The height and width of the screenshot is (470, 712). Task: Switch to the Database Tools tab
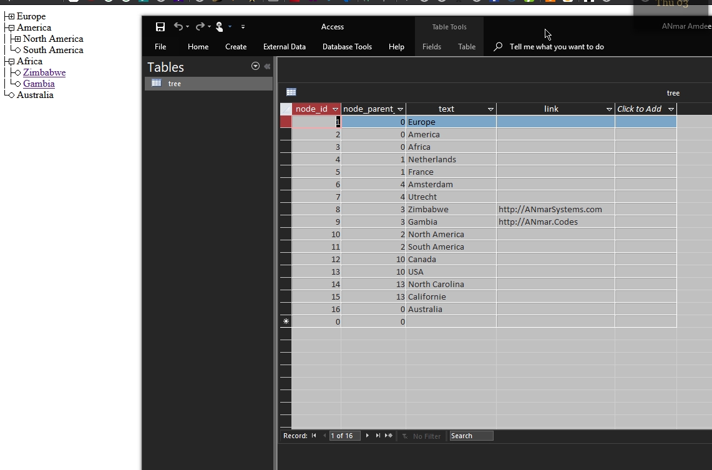coord(347,47)
